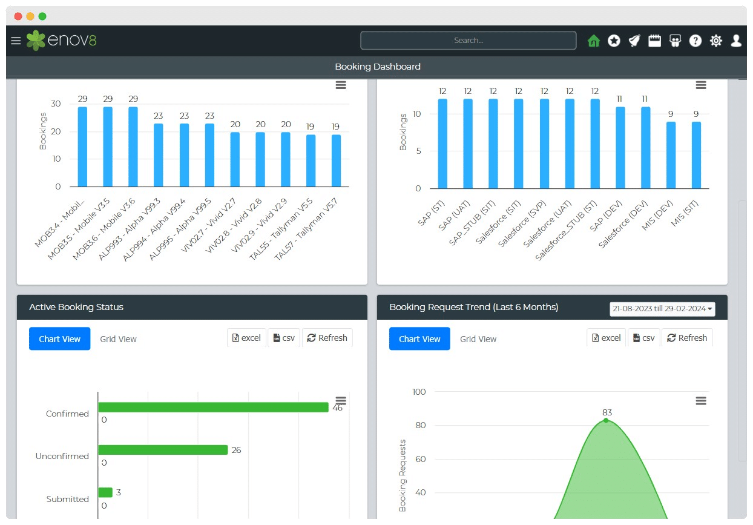
Task: Refresh the Booking Request Trend panel
Action: pos(687,338)
